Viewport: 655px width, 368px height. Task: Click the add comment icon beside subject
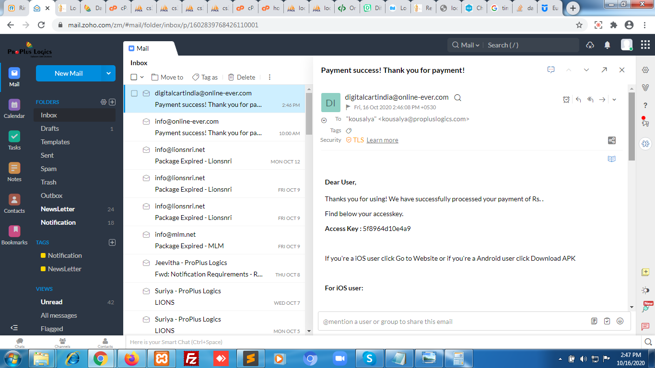(x=551, y=70)
